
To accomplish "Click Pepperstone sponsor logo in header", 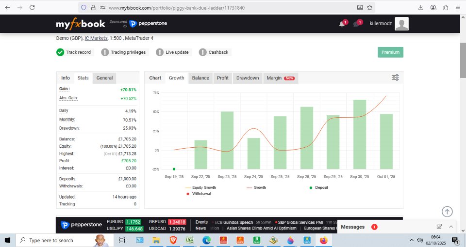I will [x=148, y=23].
